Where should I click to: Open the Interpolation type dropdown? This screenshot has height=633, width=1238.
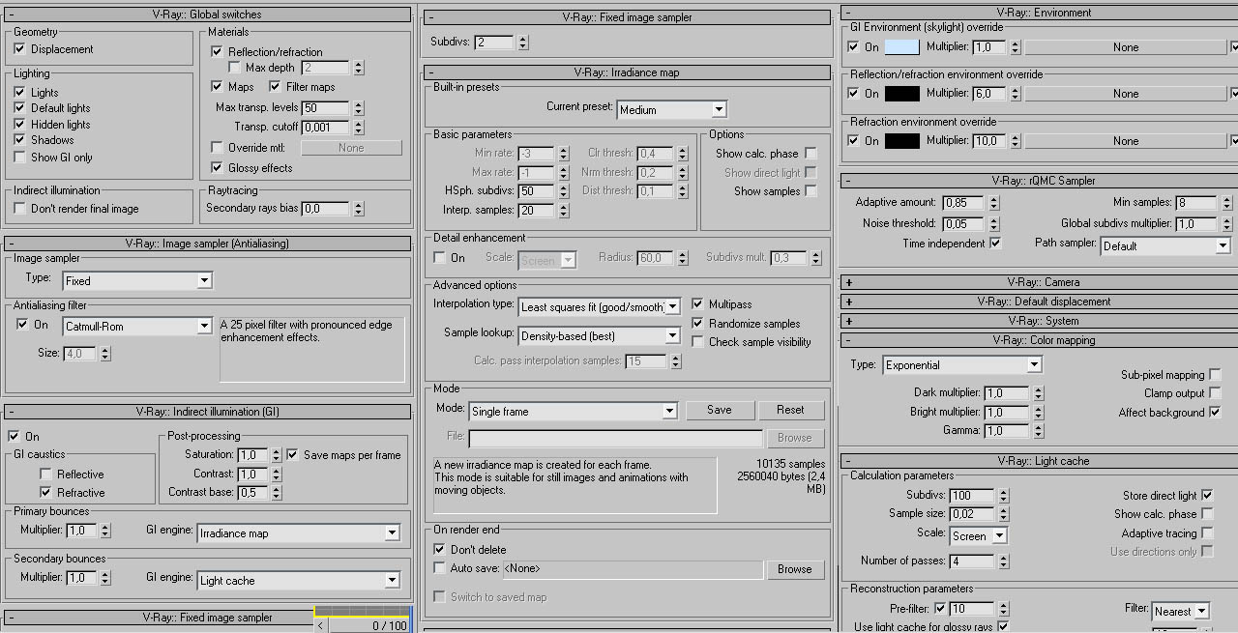pos(600,307)
